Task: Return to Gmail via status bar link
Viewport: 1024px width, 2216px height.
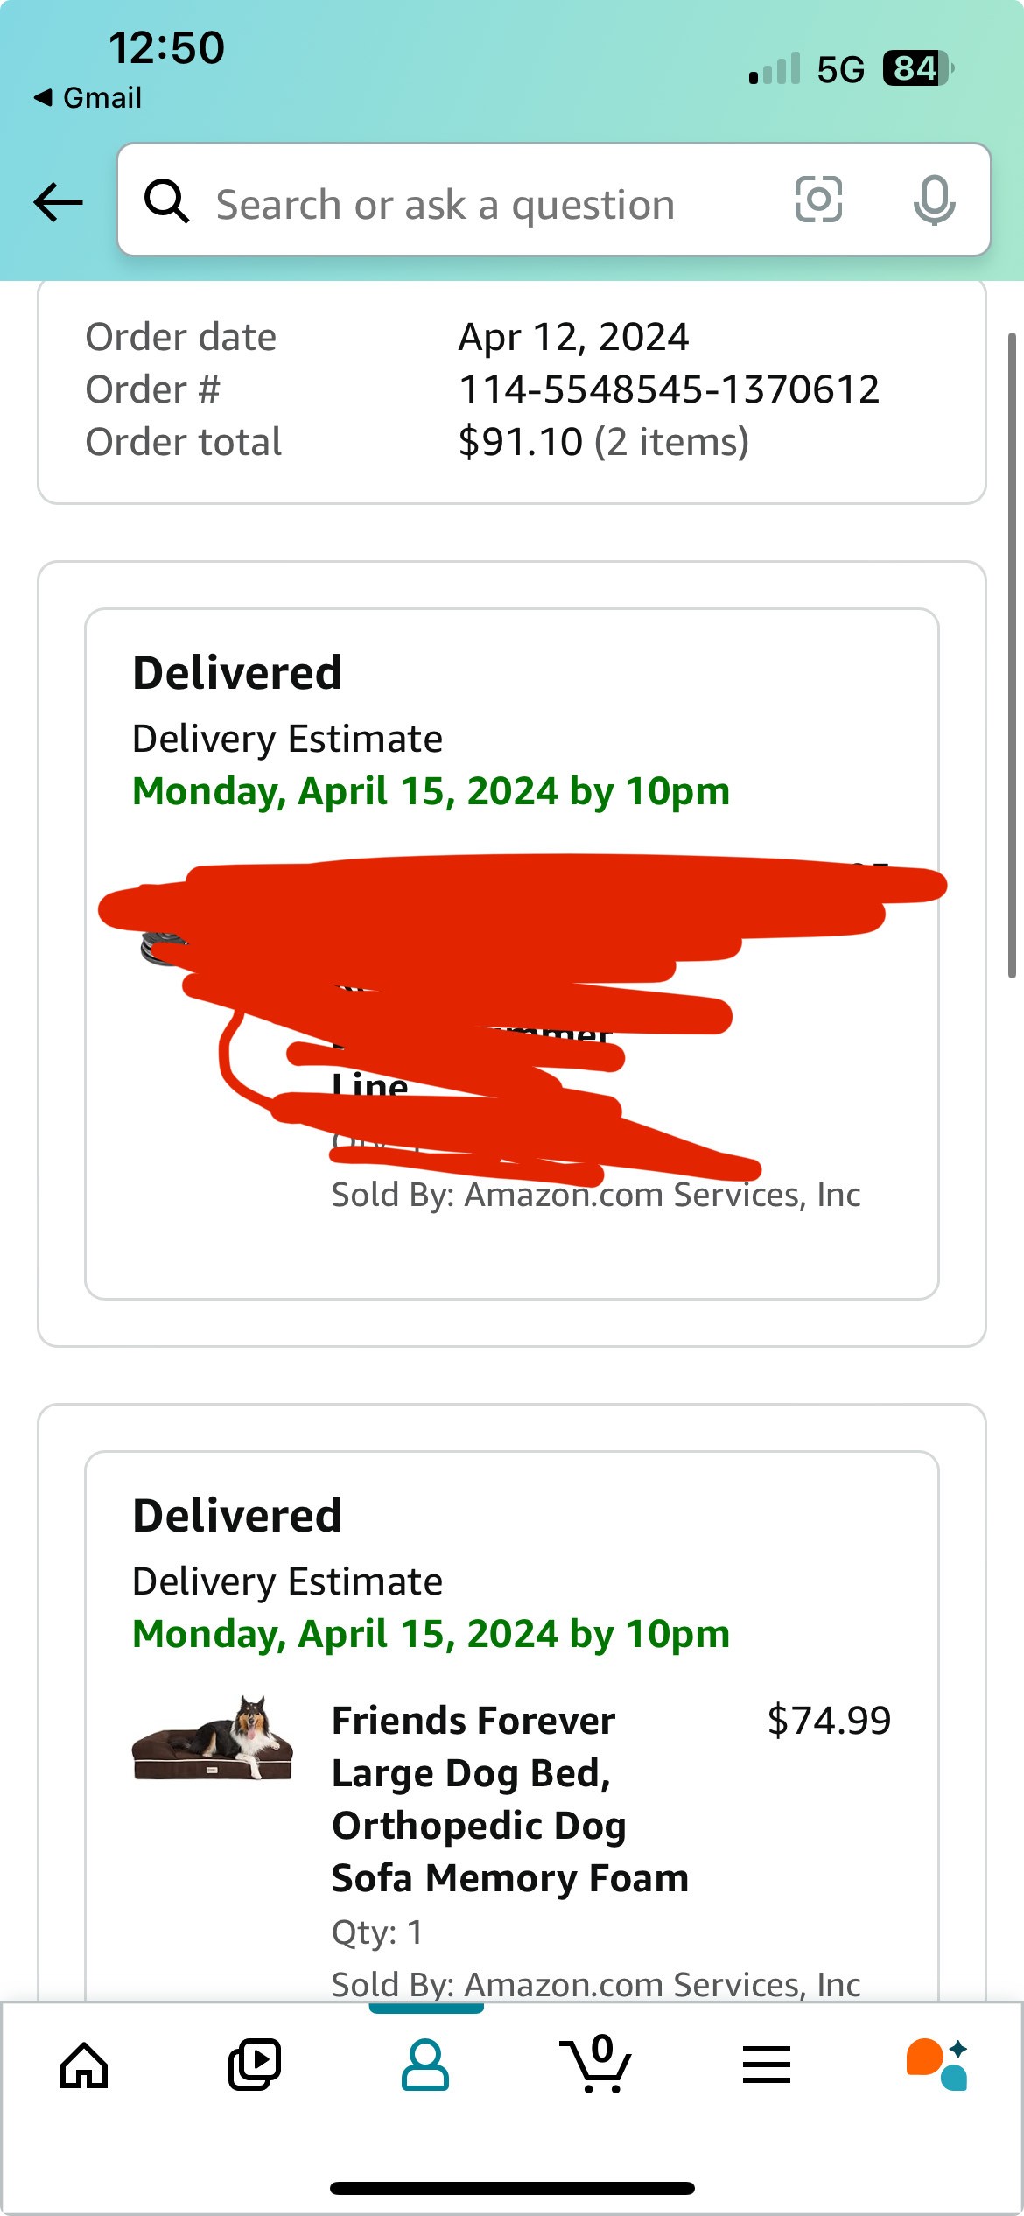Action: 88,97
